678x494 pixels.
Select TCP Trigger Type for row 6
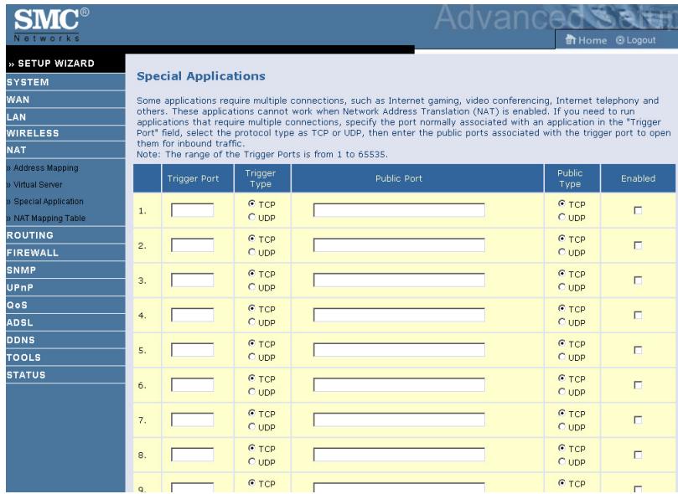(251, 378)
